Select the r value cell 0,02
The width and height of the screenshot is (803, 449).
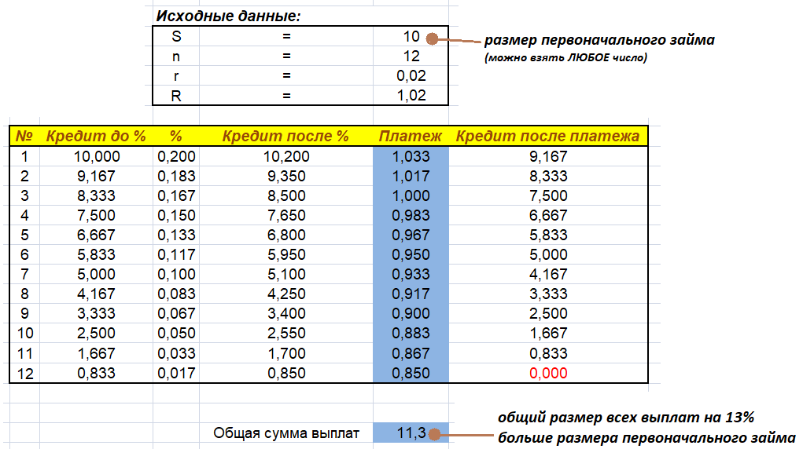tap(411, 75)
